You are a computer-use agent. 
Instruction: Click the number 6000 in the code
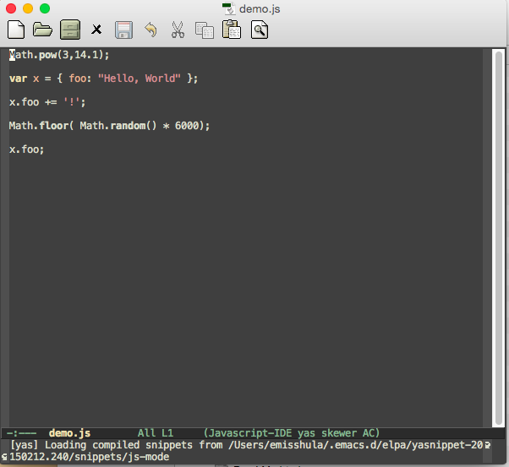(187, 126)
